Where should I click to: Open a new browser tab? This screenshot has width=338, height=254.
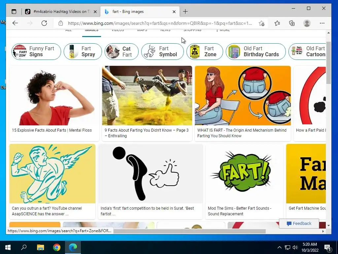[x=185, y=12]
